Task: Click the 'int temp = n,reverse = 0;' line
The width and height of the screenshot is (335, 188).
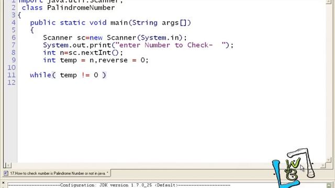Action: 96,60
